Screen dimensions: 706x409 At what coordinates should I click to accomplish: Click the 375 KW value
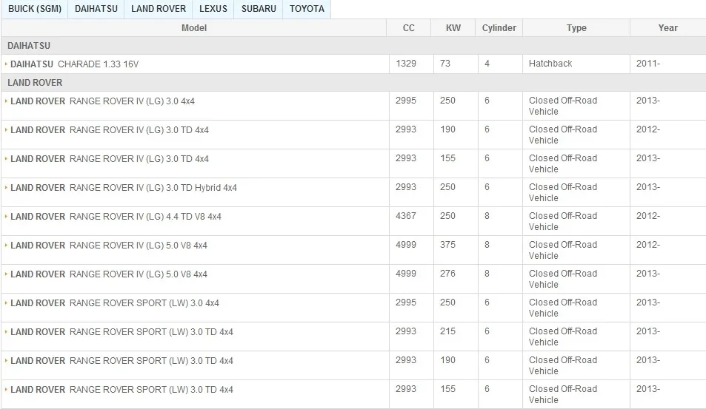tap(447, 245)
